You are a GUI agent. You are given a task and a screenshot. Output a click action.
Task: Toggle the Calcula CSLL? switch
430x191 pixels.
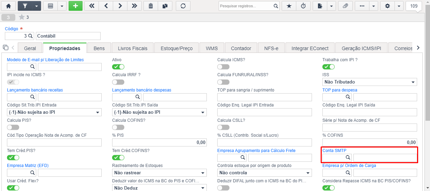coord(223,127)
